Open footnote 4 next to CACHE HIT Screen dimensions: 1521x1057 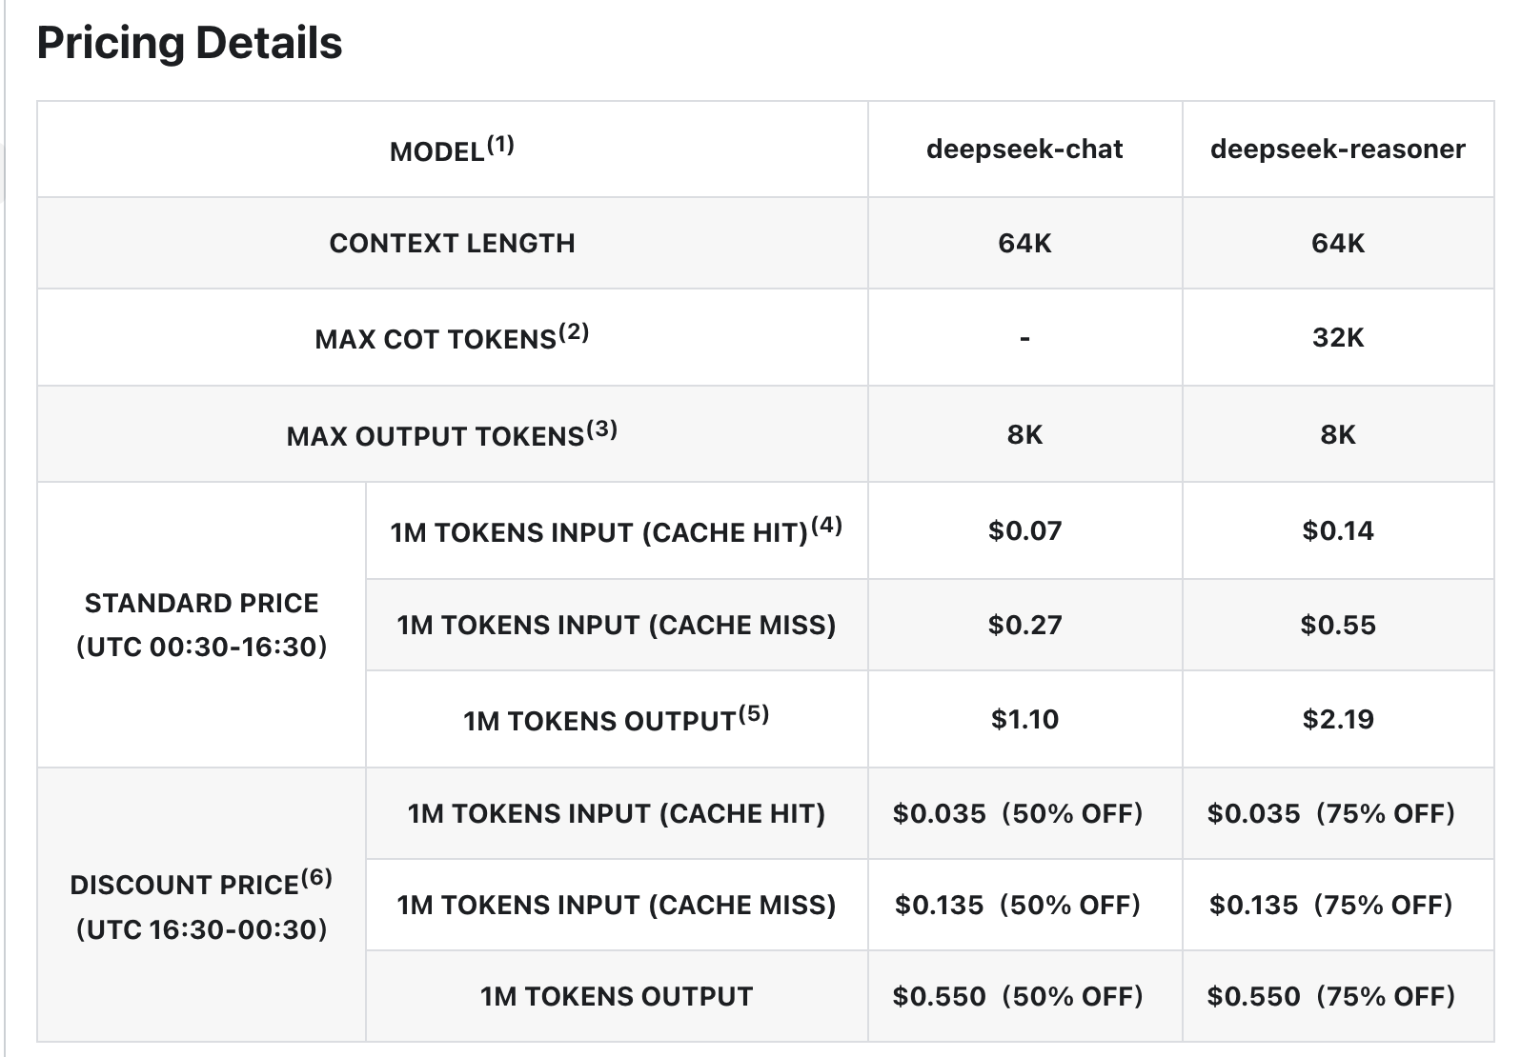[x=826, y=526]
